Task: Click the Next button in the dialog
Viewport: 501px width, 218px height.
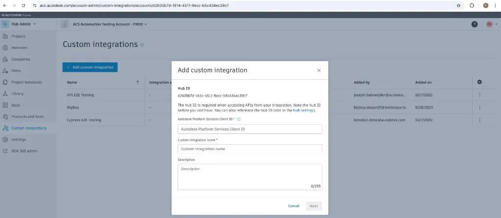Action: click(314, 206)
